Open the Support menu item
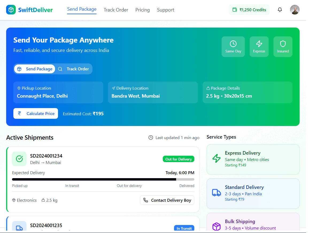 click(x=165, y=10)
